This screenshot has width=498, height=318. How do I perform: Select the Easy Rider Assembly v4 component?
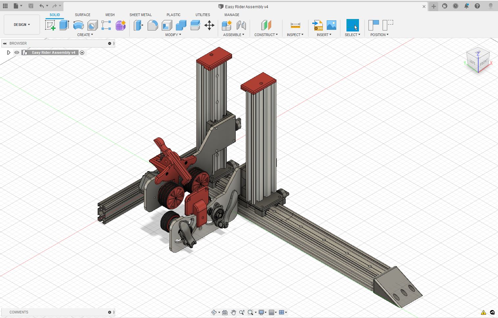click(54, 52)
